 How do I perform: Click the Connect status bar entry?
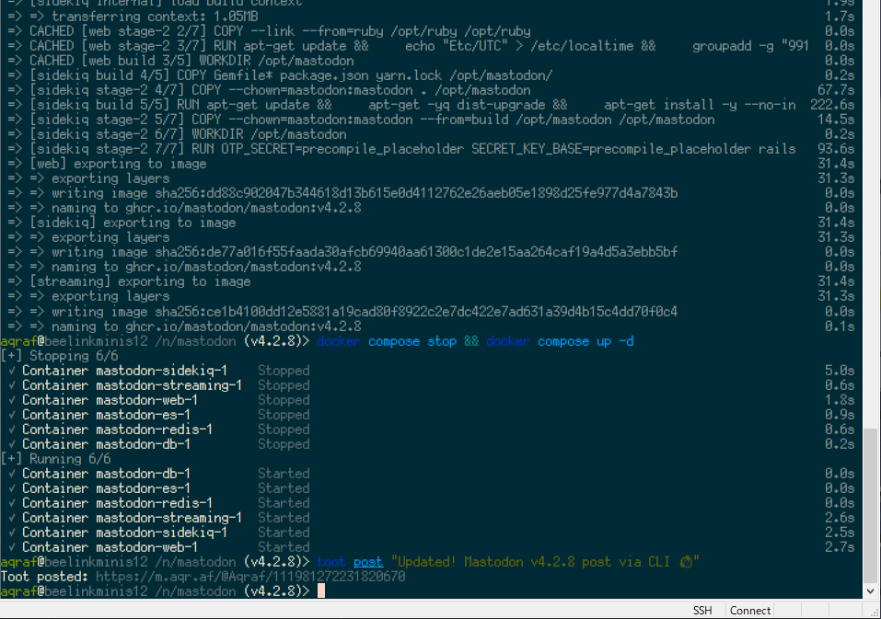pos(750,610)
